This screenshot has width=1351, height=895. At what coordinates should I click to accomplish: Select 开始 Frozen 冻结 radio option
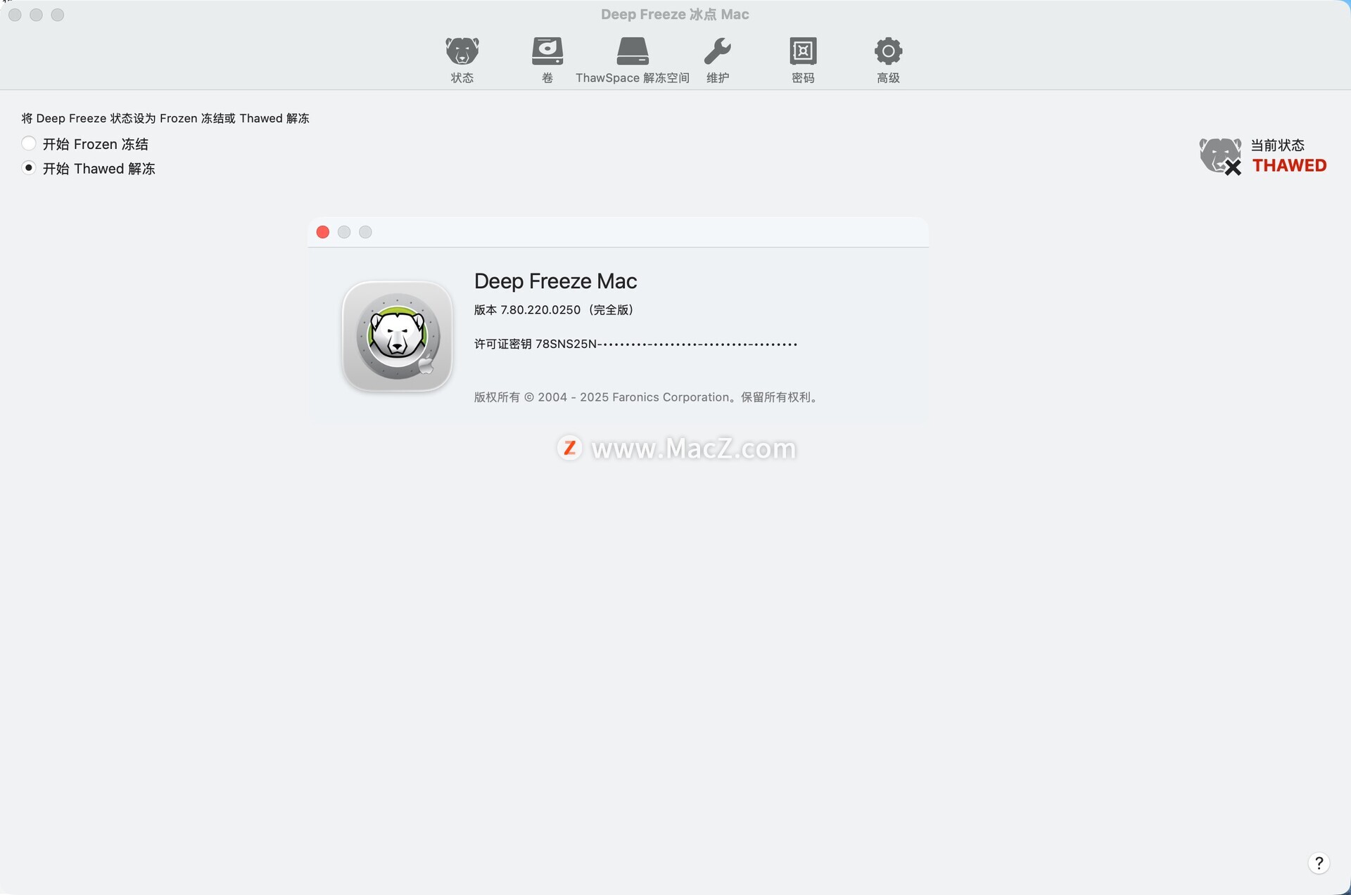29,143
